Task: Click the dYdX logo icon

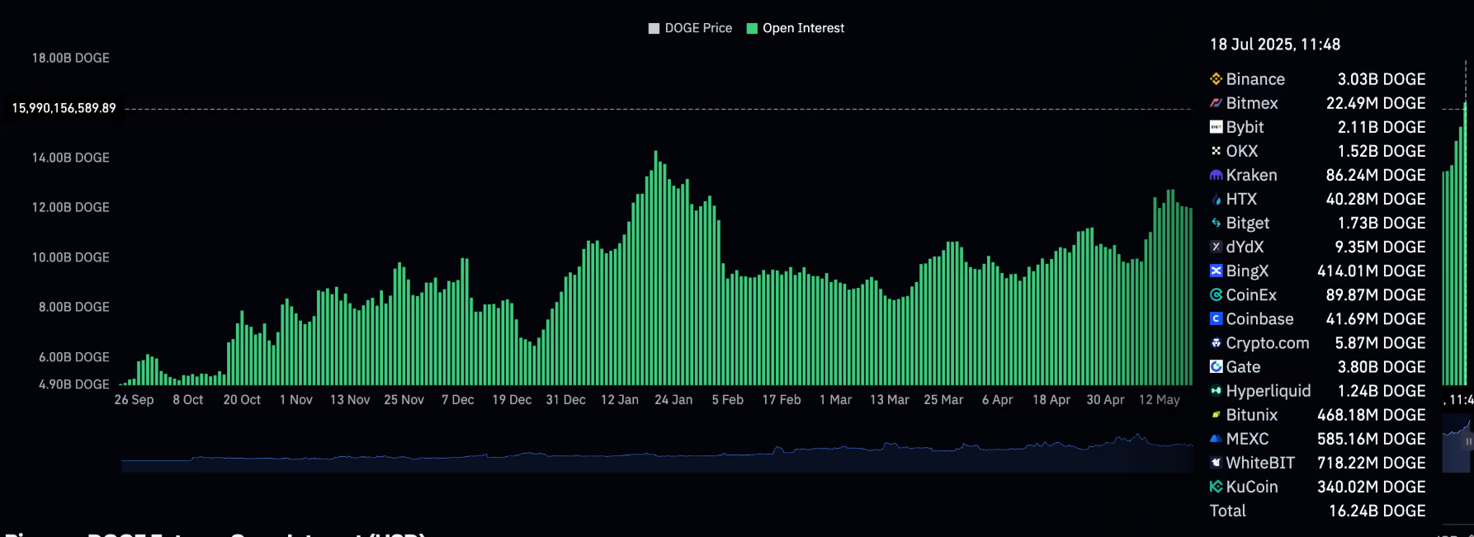Action: pos(1216,247)
